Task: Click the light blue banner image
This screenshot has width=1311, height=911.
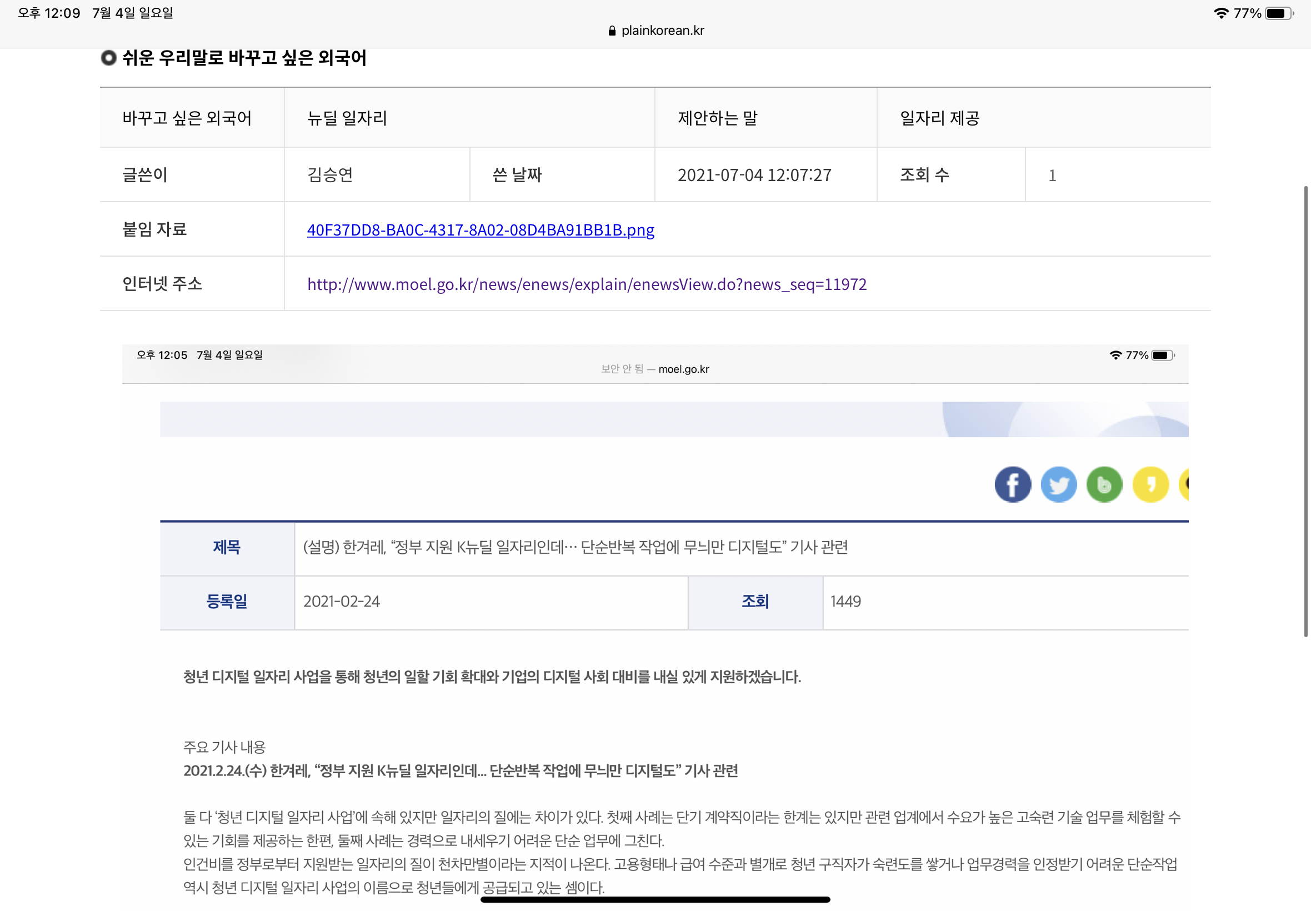Action: click(x=673, y=419)
